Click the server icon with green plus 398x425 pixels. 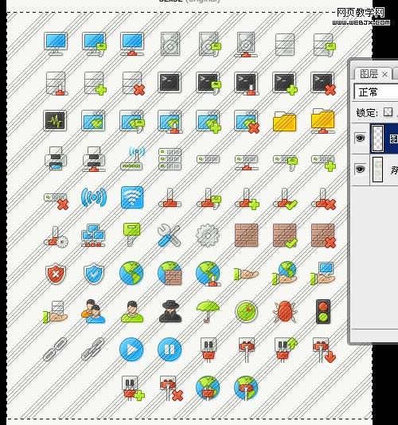click(95, 84)
